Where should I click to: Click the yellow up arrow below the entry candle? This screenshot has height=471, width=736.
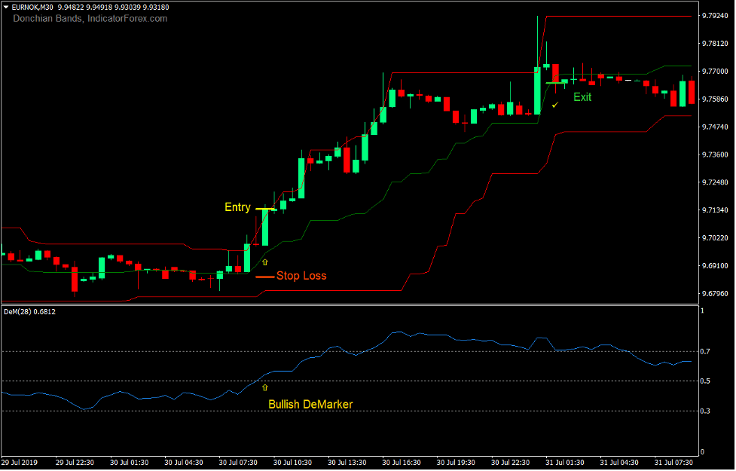coord(264,262)
